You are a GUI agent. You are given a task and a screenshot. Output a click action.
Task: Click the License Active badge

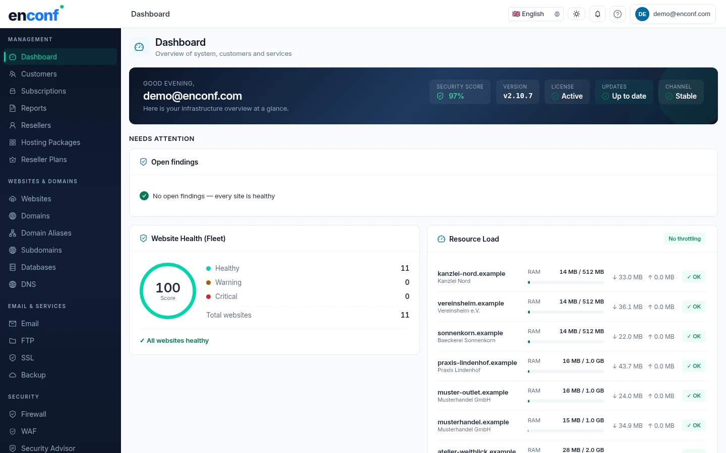tap(567, 92)
